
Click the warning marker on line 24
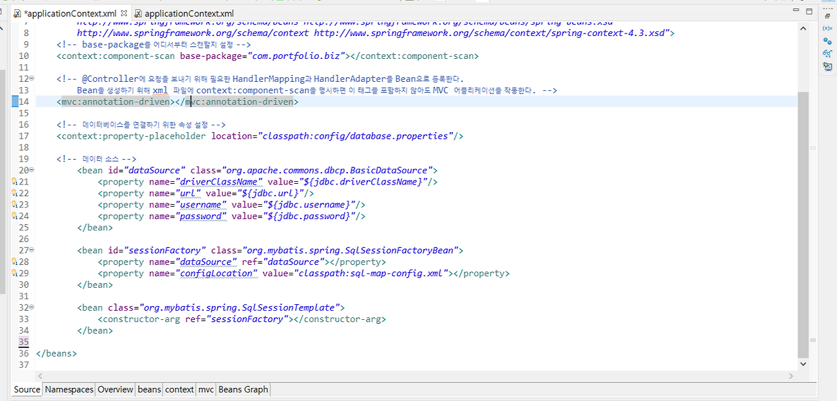click(14, 216)
